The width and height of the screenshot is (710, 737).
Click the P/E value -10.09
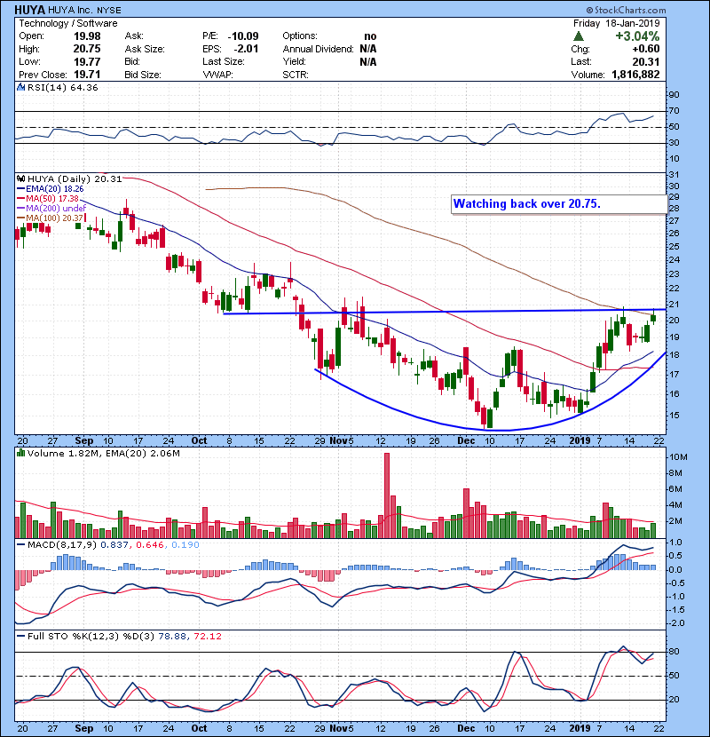[x=243, y=36]
